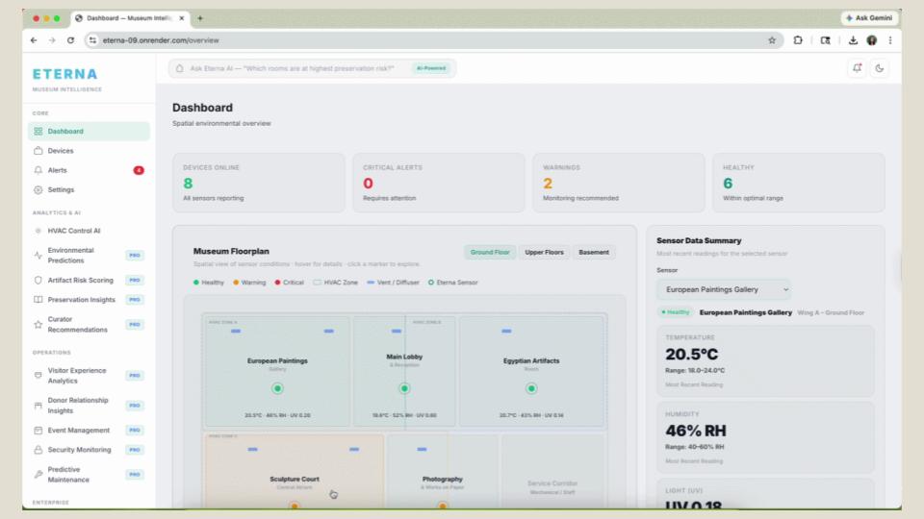Click the Predictive Maintenance wrench icon

pyautogui.click(x=38, y=474)
